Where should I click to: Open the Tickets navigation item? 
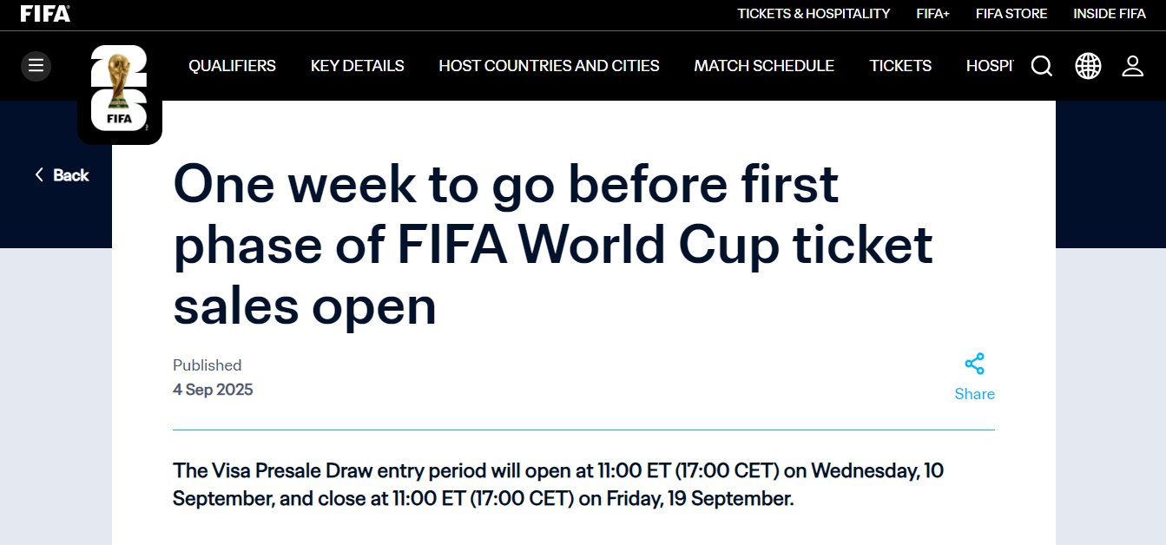(900, 66)
